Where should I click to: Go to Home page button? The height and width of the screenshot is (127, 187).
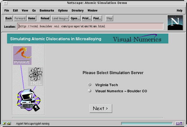31,18
